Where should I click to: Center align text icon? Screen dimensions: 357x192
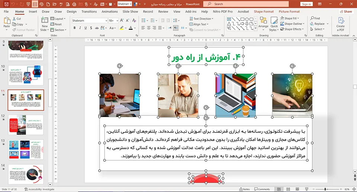click(149, 28)
